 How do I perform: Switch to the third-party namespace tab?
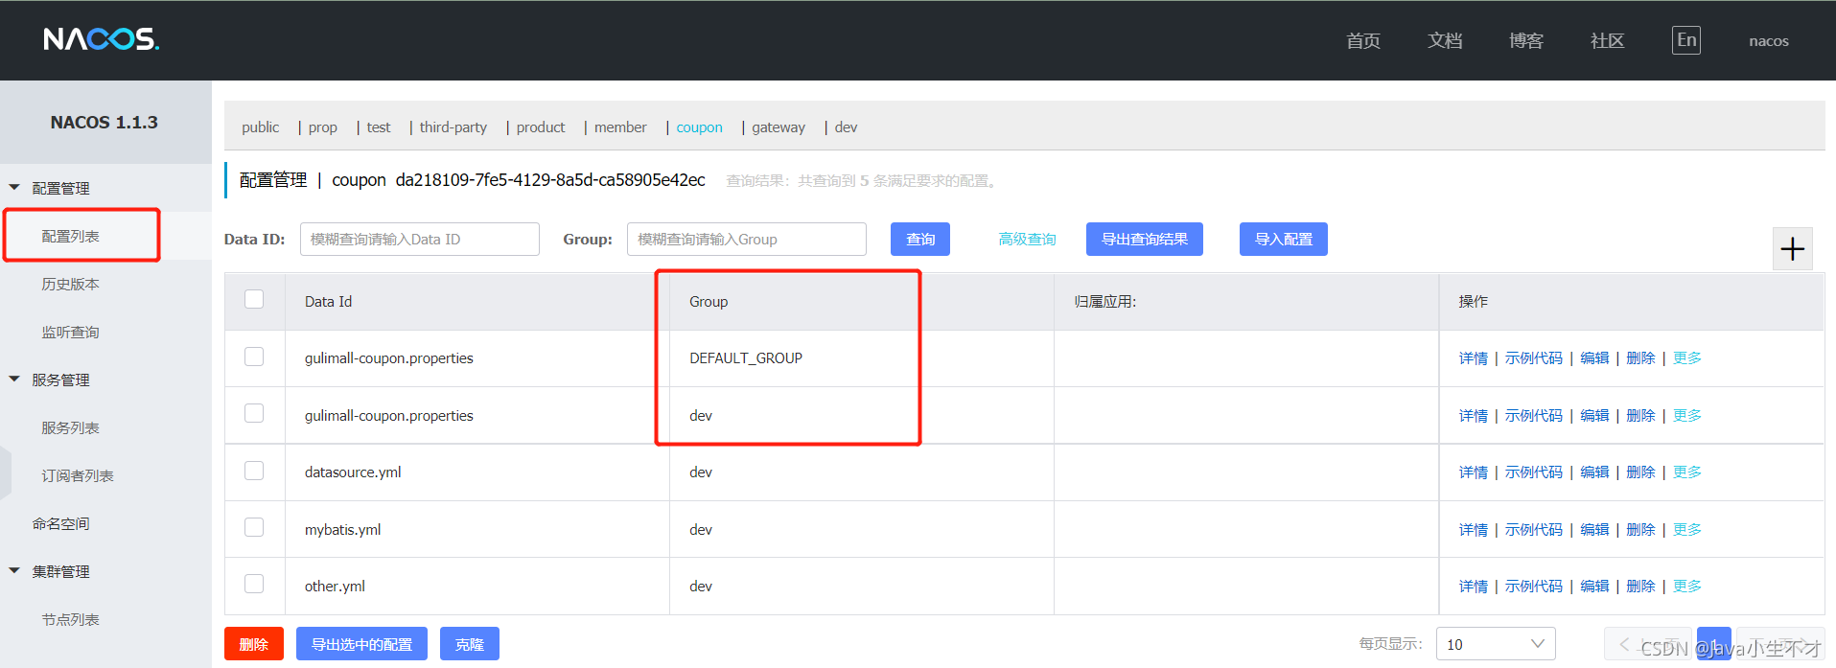click(x=453, y=127)
